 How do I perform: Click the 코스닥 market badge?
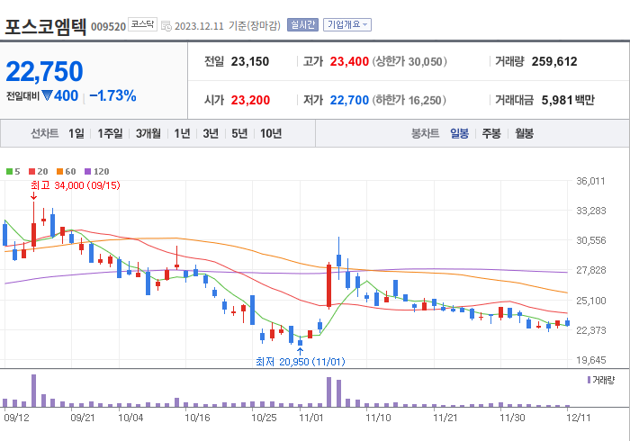click(142, 24)
